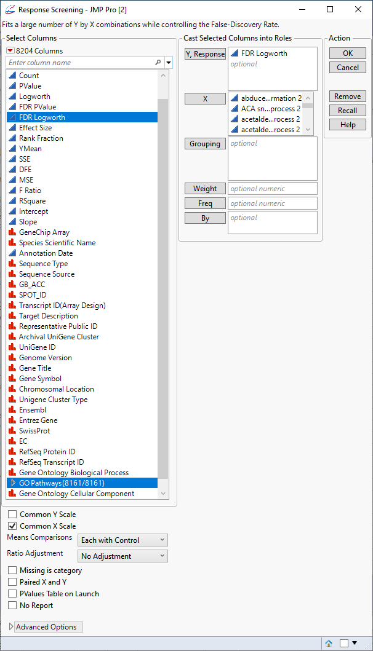Click the nominal icon next to Ensembl
The width and height of the screenshot is (373, 651).
click(x=12, y=410)
